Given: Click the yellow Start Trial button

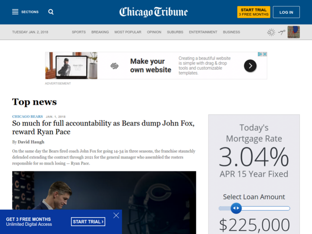Looking at the screenshot, I should (x=253, y=12).
